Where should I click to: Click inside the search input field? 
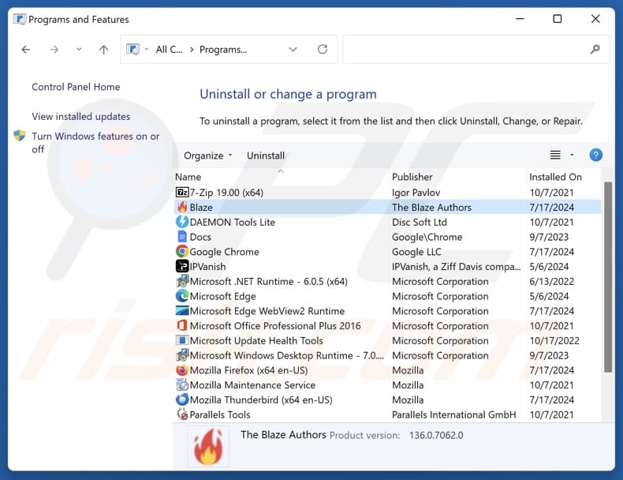pyautogui.click(x=464, y=49)
